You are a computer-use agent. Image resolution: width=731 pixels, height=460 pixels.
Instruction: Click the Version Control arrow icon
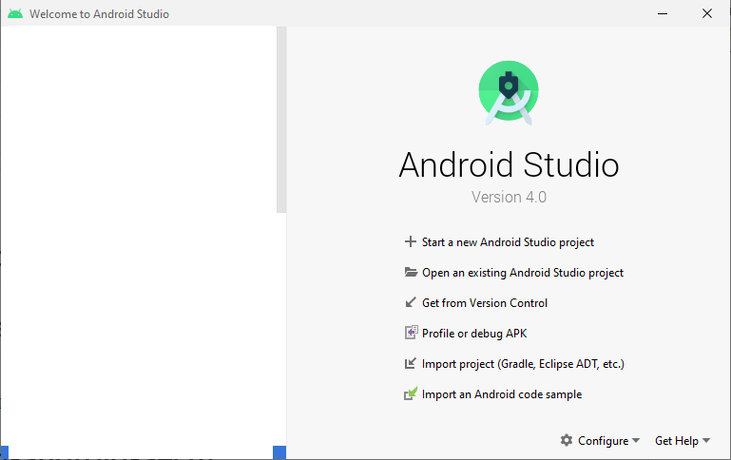(411, 302)
